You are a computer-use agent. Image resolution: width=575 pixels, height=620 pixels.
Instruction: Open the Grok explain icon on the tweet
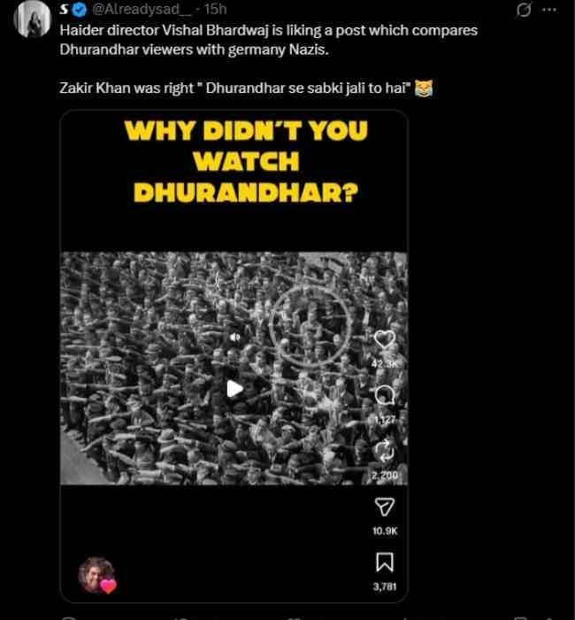(x=524, y=10)
